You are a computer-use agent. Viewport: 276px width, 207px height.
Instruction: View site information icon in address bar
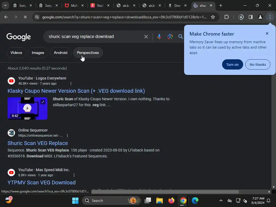pyautogui.click(x=37, y=17)
